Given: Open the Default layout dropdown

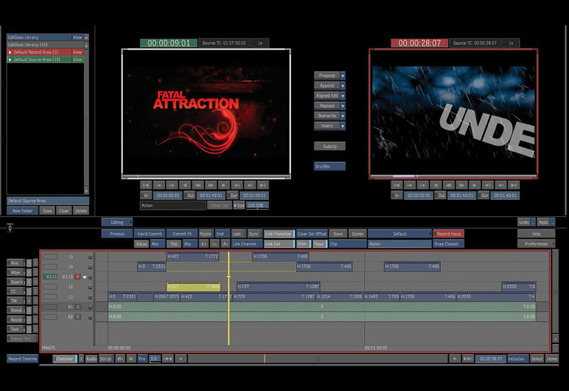Looking at the screenshot, I should 400,234.
